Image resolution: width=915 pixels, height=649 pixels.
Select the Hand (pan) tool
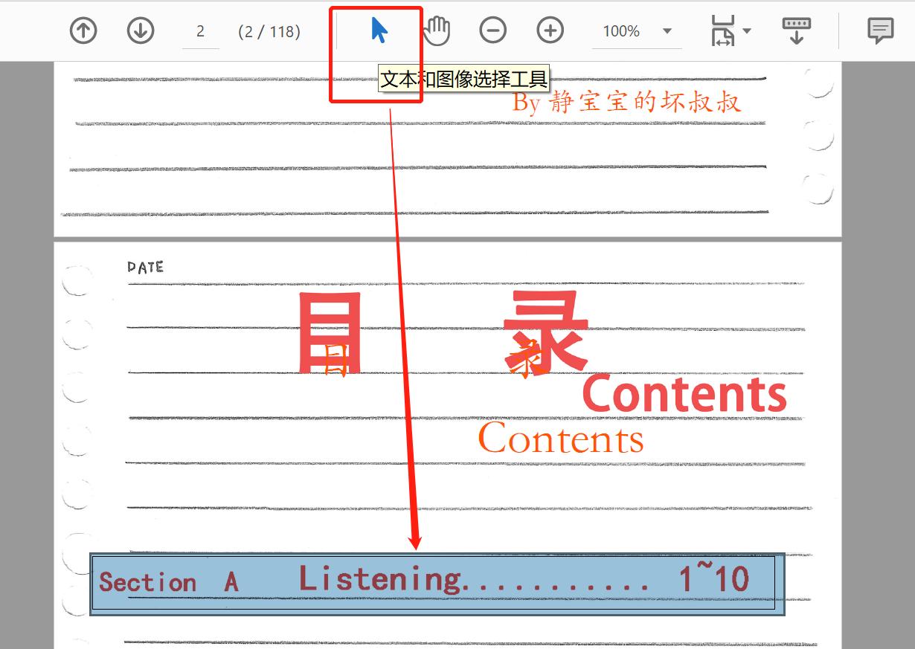click(436, 30)
